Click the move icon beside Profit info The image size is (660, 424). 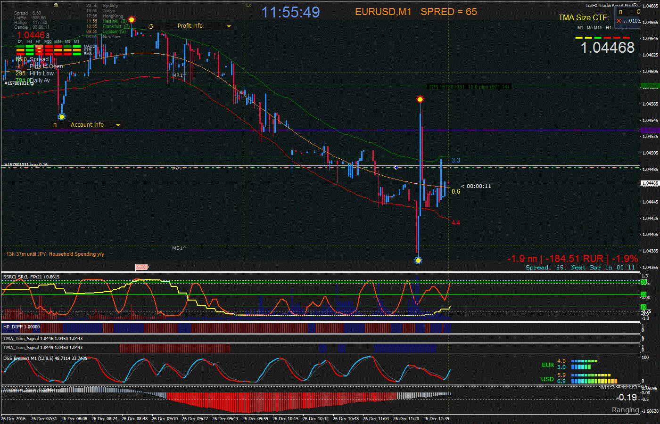point(151,26)
